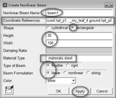The height and width of the screenshot is (98, 116).
Task: Click the 'Coordinate References' label
Action: (x=21, y=20)
